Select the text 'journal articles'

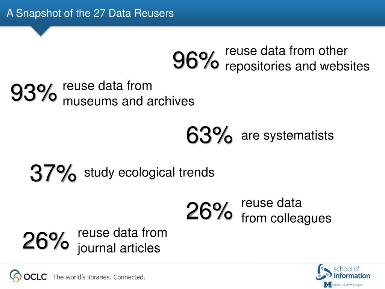tap(119, 248)
